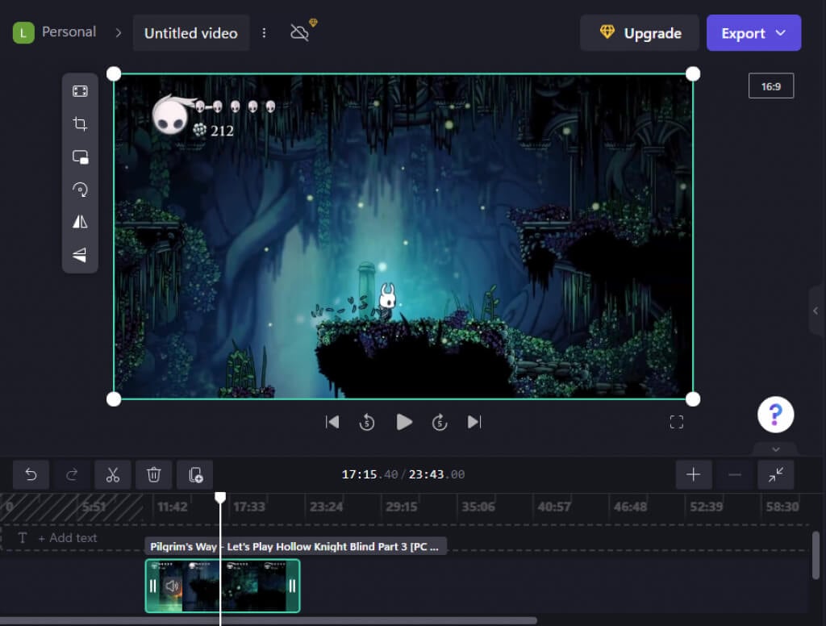Image resolution: width=826 pixels, height=626 pixels.
Task: Click the Pilgrim's Way clip title label
Action: pyautogui.click(x=295, y=546)
